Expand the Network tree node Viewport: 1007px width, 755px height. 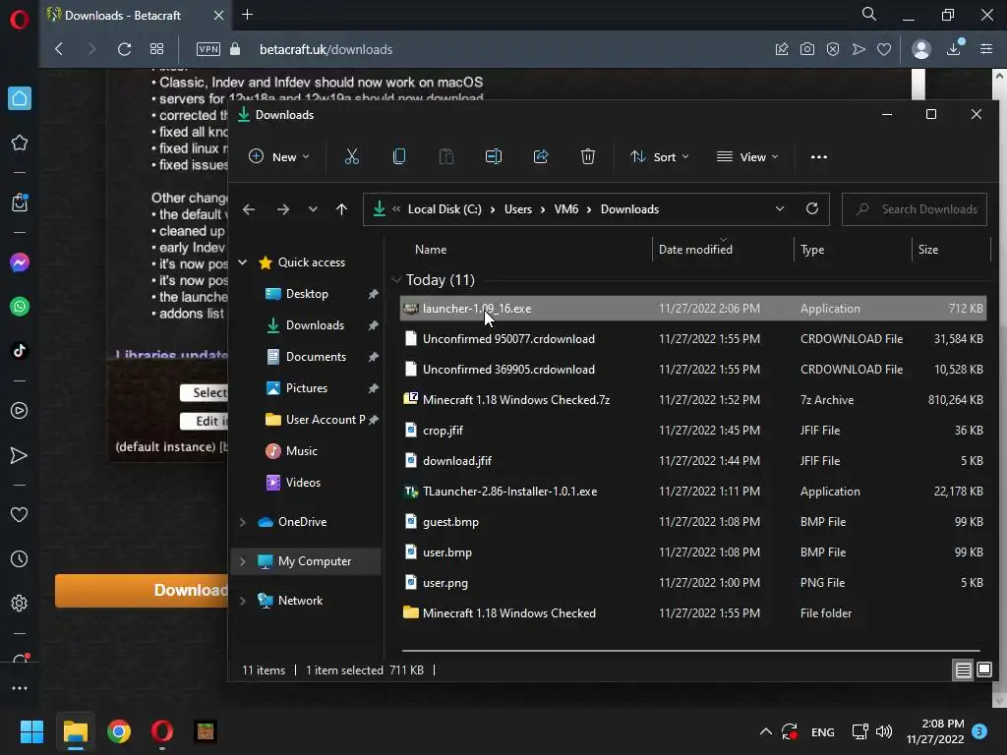(243, 601)
